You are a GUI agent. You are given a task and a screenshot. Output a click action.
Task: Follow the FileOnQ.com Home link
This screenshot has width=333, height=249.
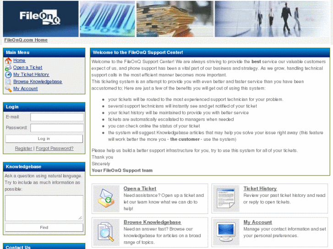[x=26, y=40]
